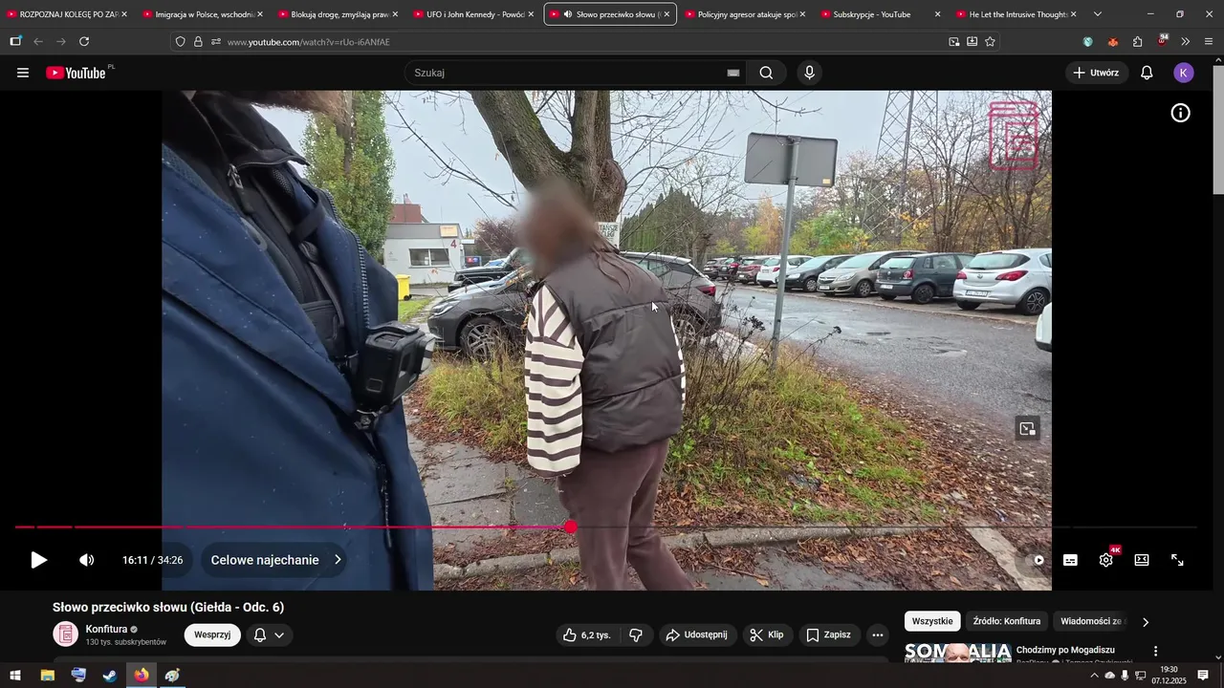The height and width of the screenshot is (688, 1224).
Task: Expand the Celowe najechanie chapter
Action: [275, 560]
